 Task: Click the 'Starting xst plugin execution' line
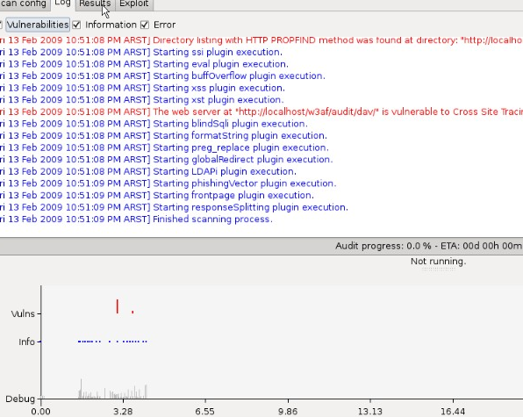pos(142,100)
